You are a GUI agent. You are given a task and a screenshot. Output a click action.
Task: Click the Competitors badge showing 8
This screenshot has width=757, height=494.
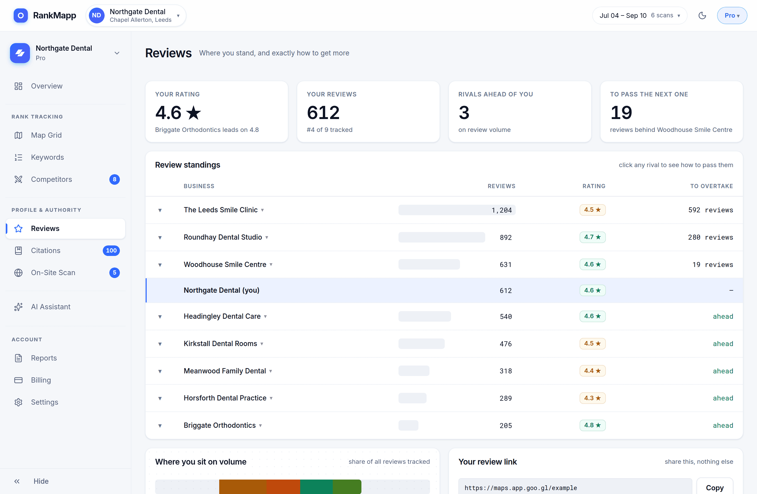pos(115,179)
